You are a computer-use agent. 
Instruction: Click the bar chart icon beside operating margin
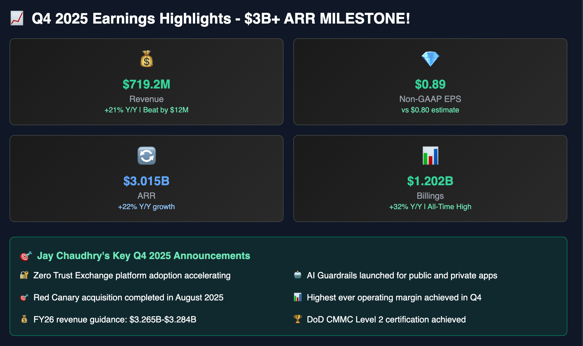[x=298, y=297]
